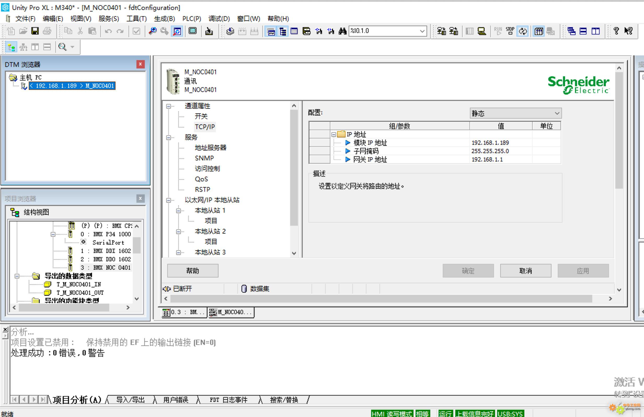Viewport: 644px width, 417px height.
Task: Click the 取消 button
Action: [525, 271]
